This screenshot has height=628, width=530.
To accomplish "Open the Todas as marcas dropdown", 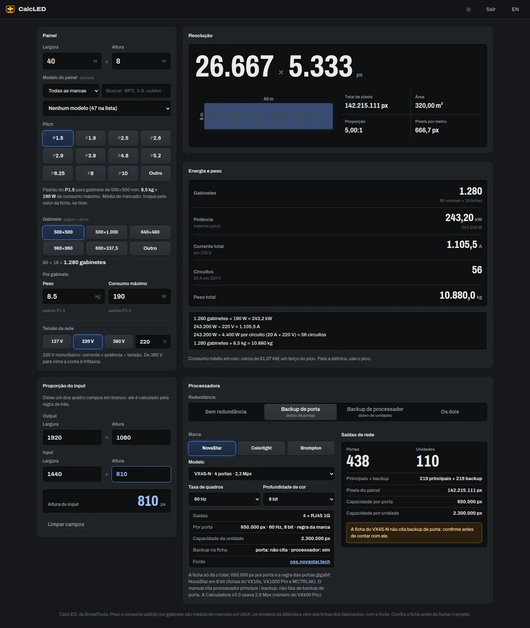I will pyautogui.click(x=71, y=91).
